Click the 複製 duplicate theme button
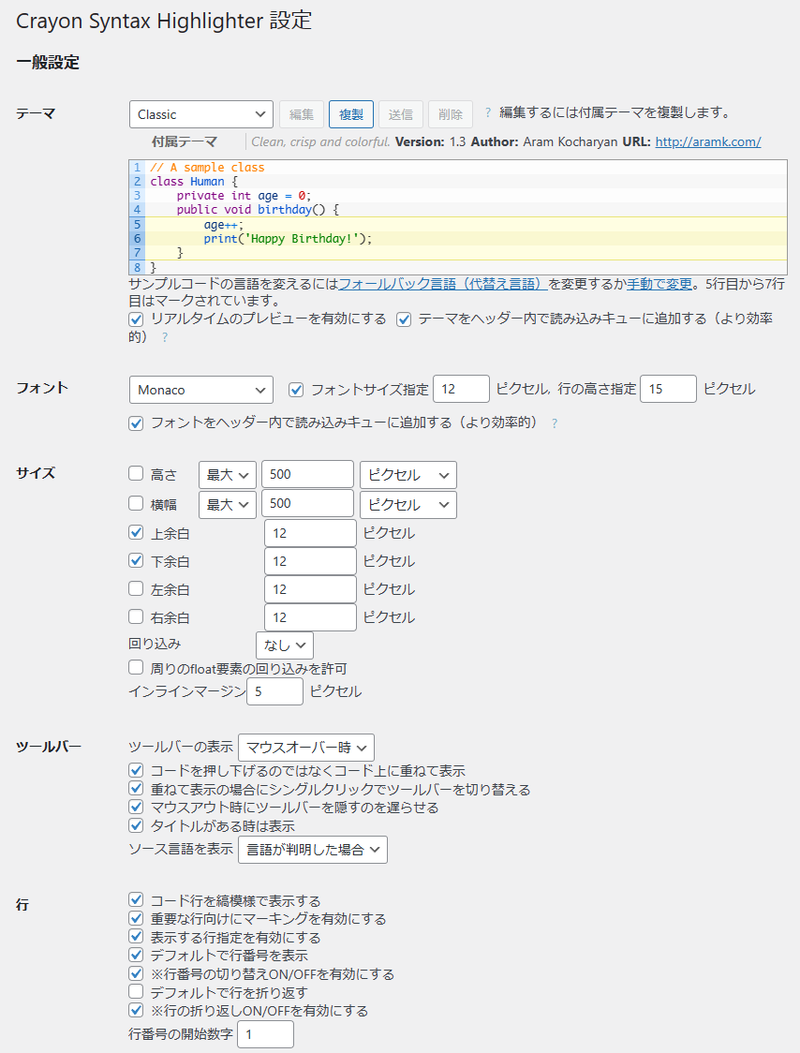 351,114
